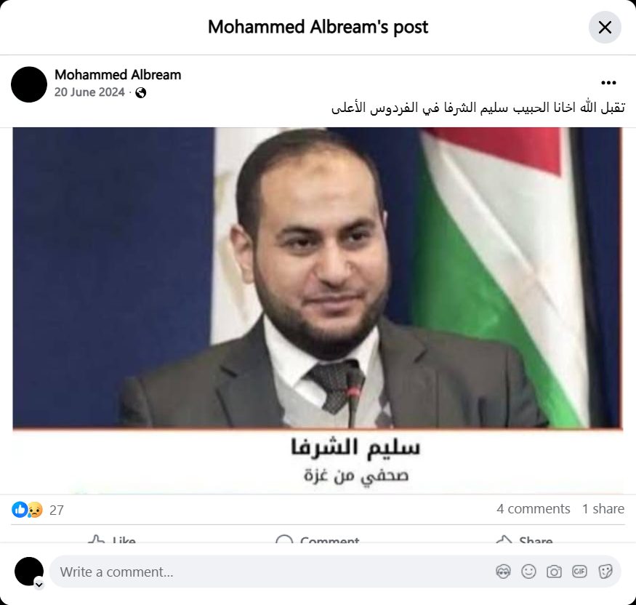View the posted photo of سليم الشرفا
Screen dimensions: 636x605
(x=318, y=310)
